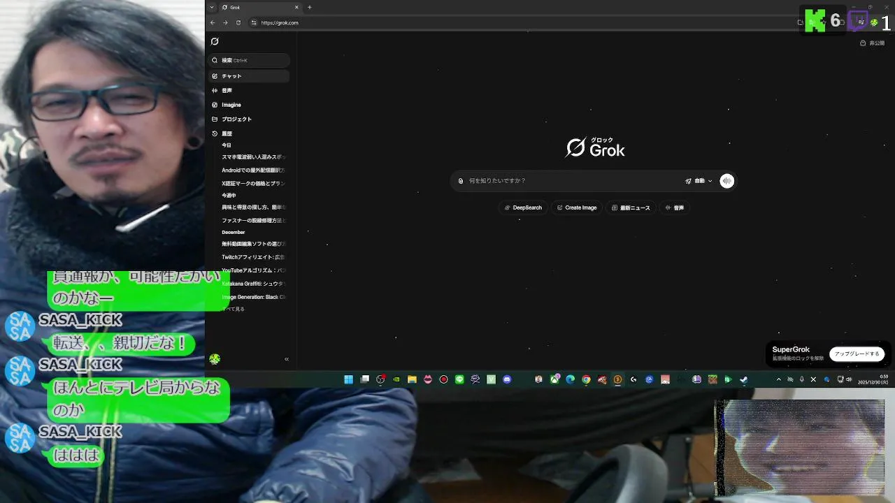Show hidden system tray icons

779,379
